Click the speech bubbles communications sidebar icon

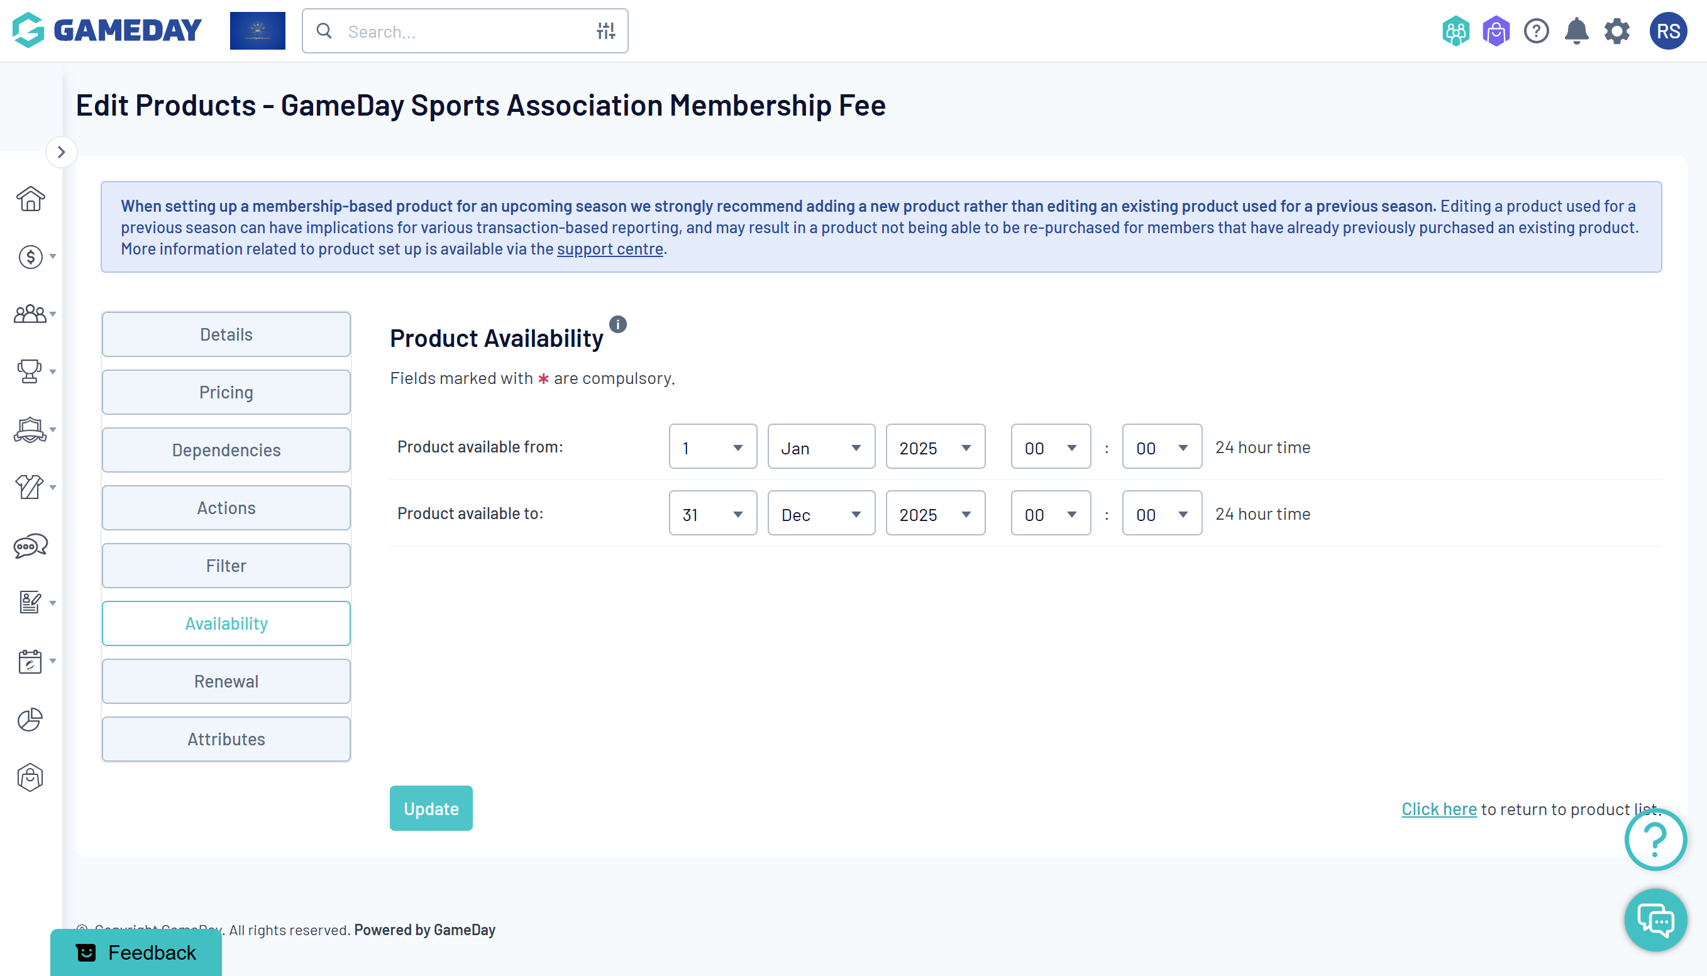click(x=30, y=546)
